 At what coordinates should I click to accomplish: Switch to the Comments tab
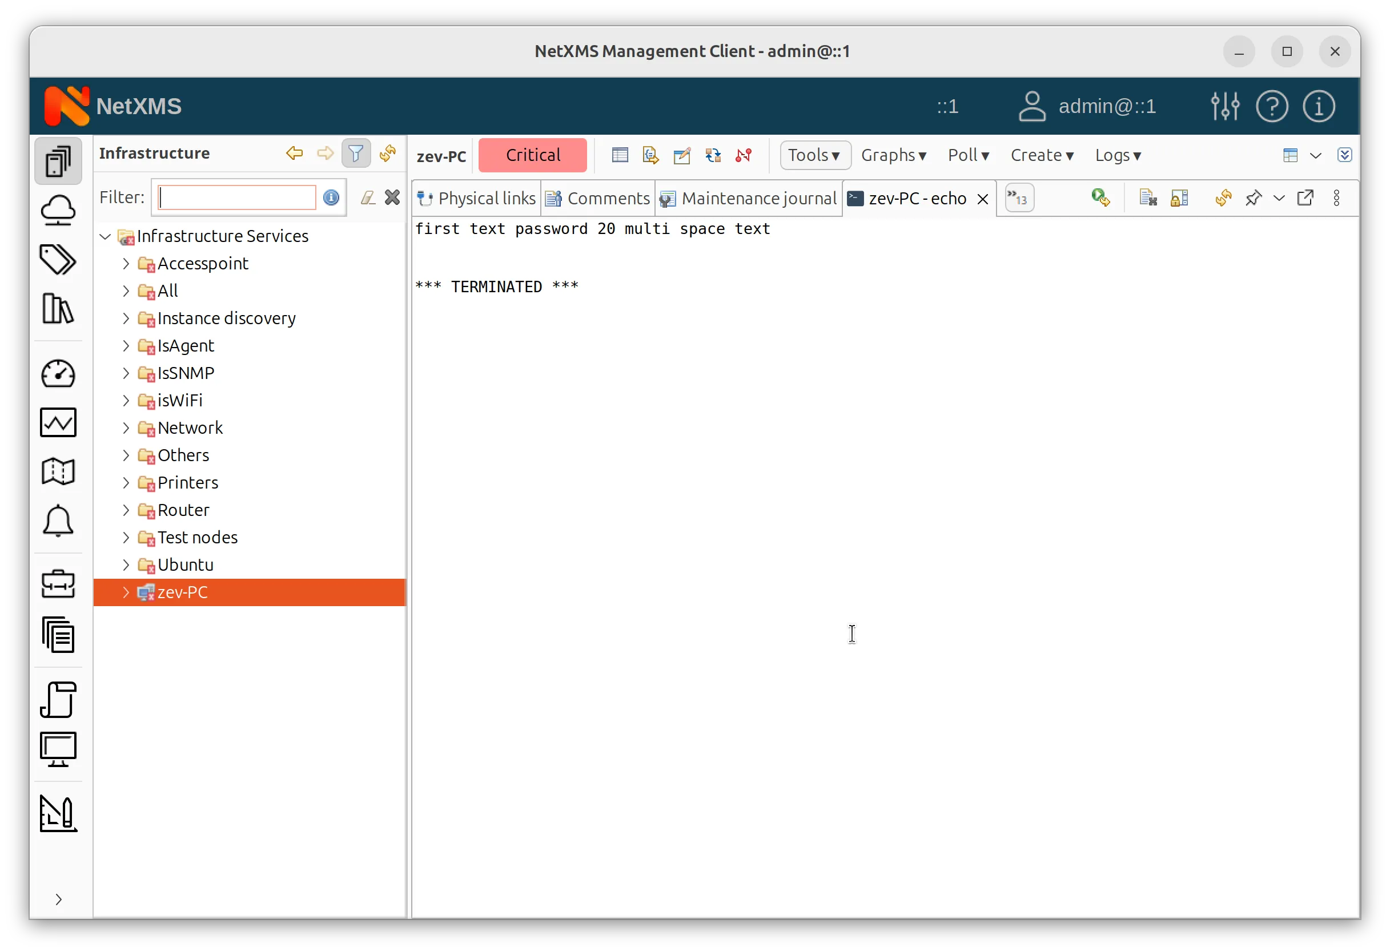tap(598, 199)
